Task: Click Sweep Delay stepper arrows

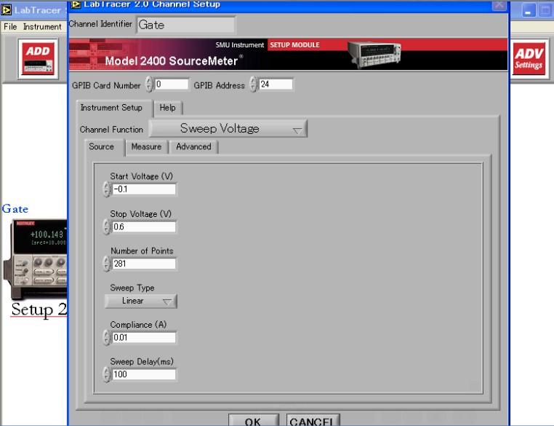Action: (106, 374)
